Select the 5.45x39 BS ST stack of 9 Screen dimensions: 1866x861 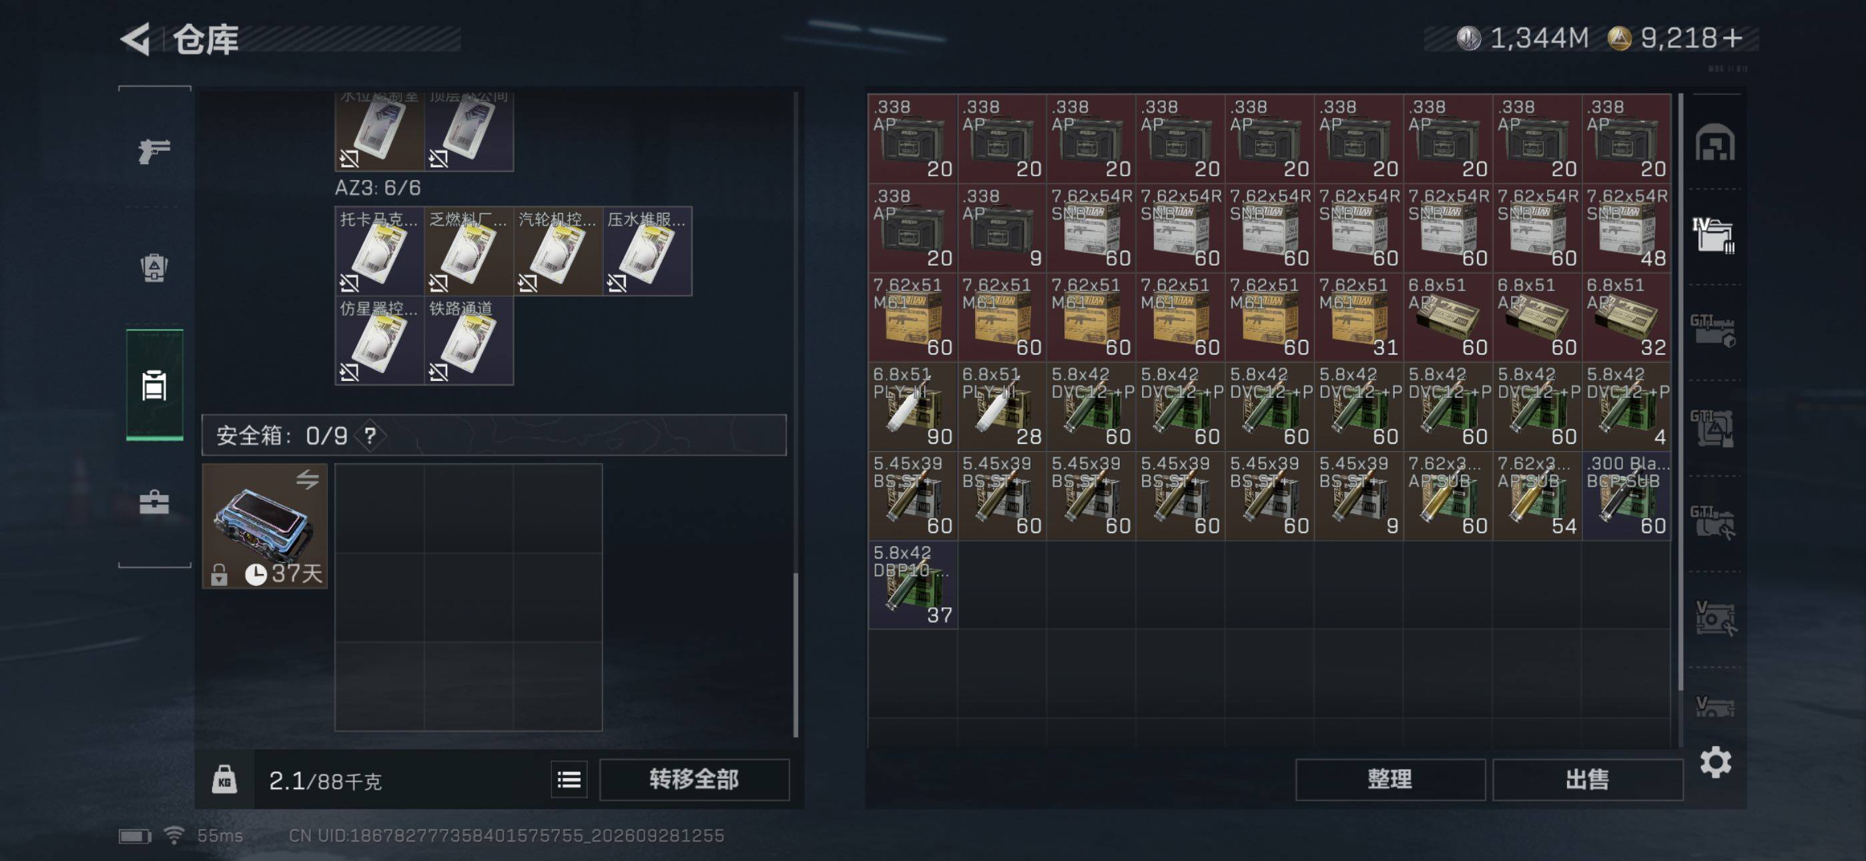pos(1359,495)
